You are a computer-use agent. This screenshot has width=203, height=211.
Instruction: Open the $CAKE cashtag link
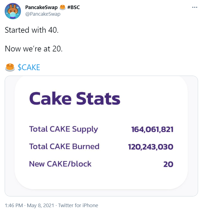29,67
